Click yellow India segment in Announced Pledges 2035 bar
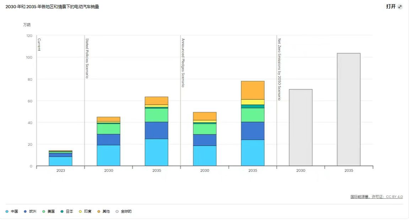 point(252,102)
